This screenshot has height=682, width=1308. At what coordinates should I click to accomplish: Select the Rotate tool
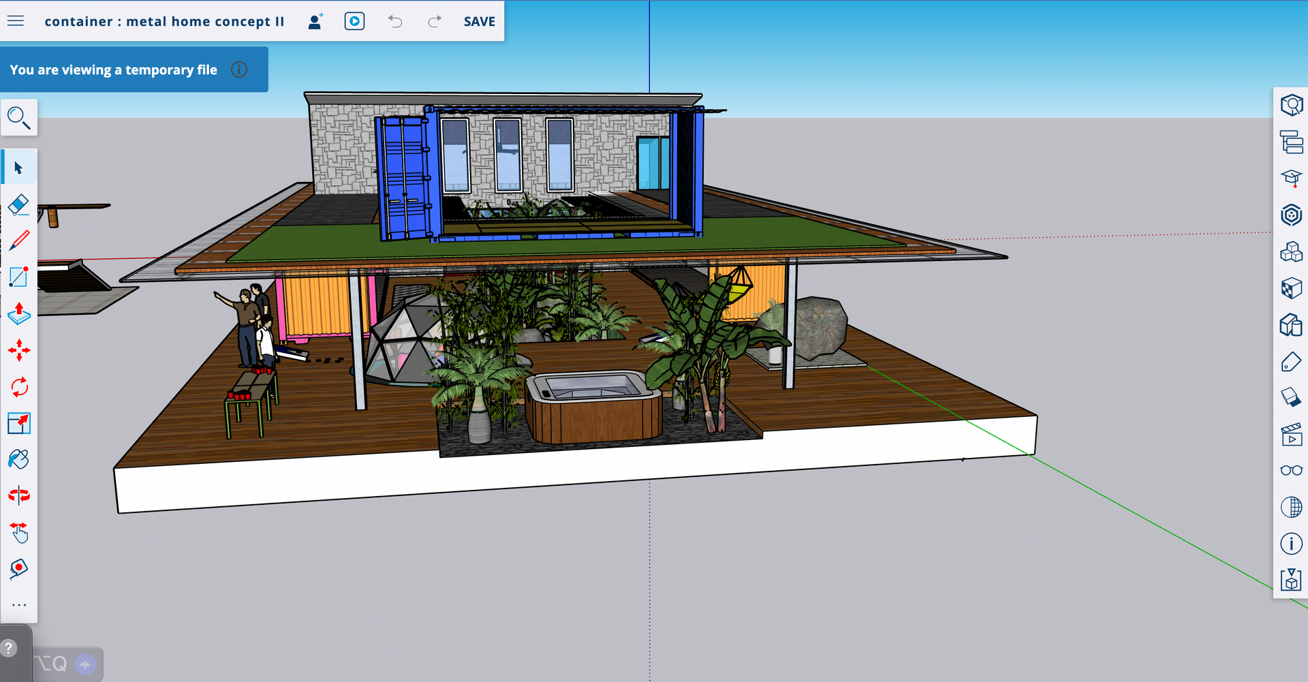[x=19, y=387]
